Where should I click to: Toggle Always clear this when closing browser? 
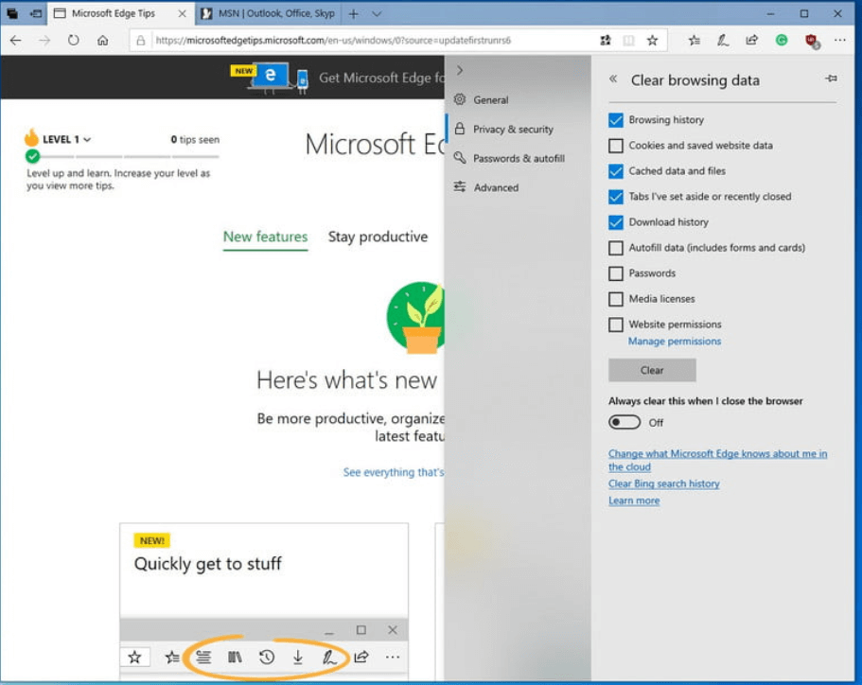[625, 422]
